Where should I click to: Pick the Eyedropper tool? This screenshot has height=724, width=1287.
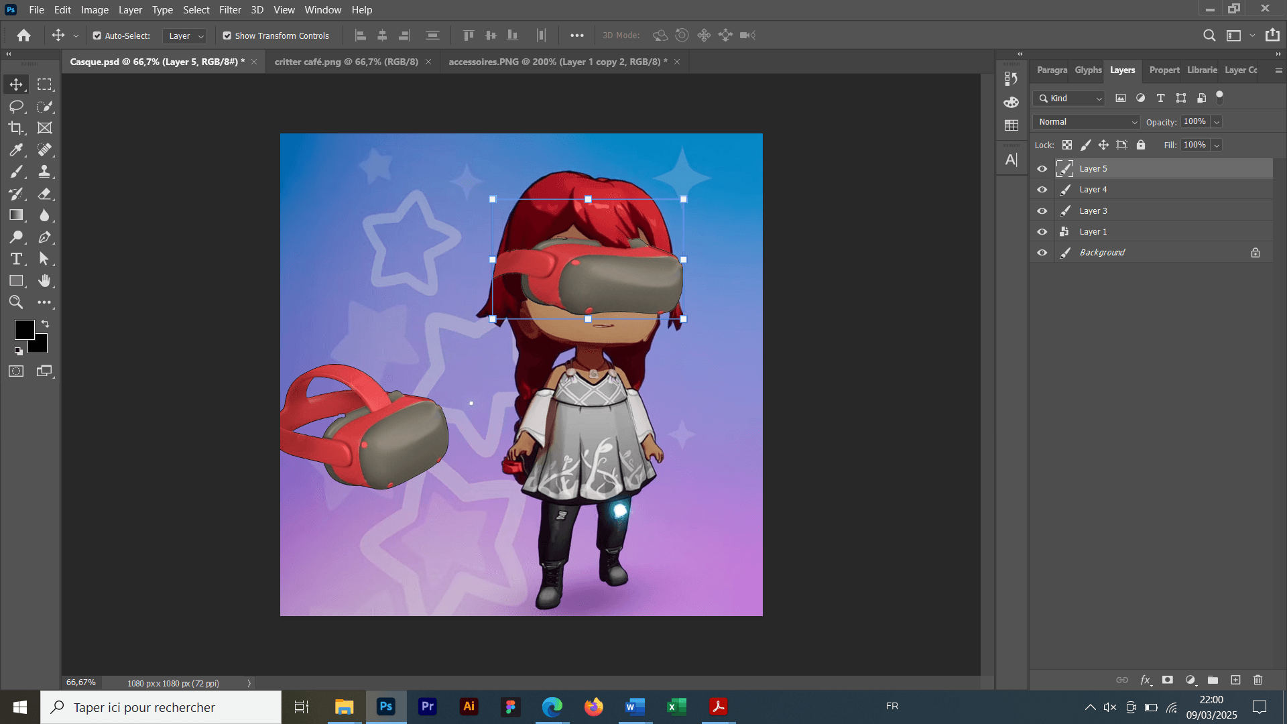pos(16,150)
